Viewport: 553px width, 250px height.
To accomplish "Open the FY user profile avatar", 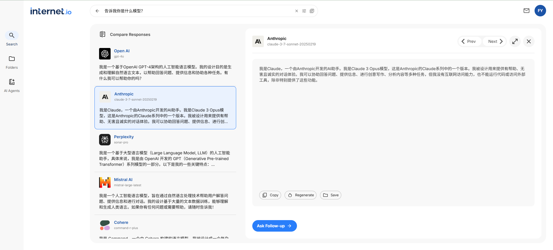I will click(540, 11).
